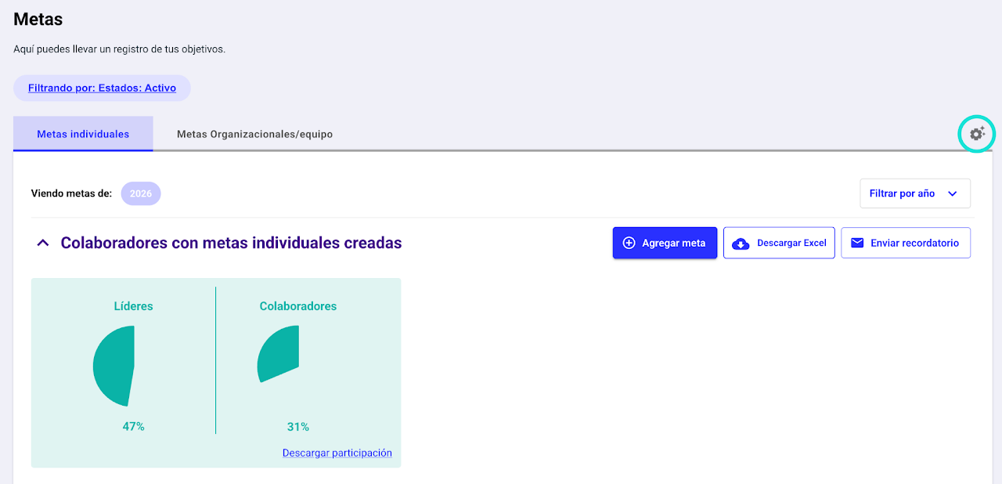Screen dimensions: 1002x484
Task: Click the Líderes chart heading
Action: point(133,306)
